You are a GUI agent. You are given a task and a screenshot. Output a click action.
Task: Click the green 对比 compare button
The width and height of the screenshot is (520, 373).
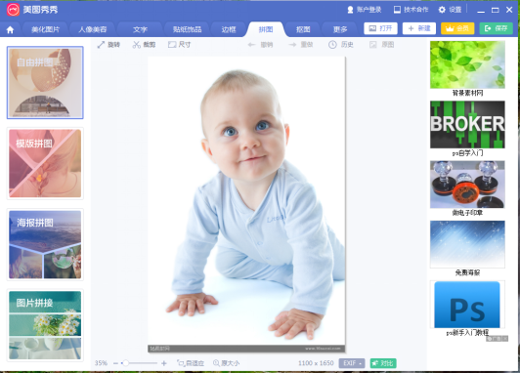[x=383, y=363]
